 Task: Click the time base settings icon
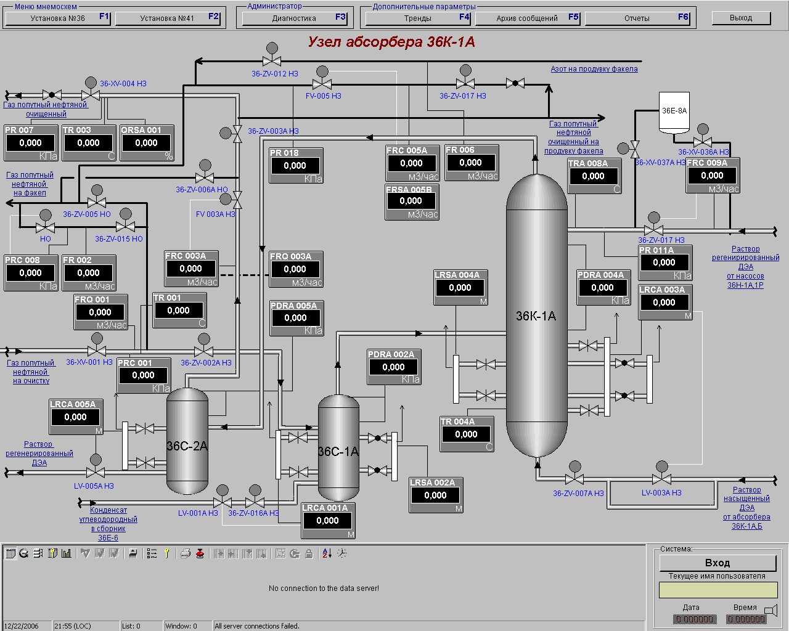pyautogui.click(x=341, y=553)
